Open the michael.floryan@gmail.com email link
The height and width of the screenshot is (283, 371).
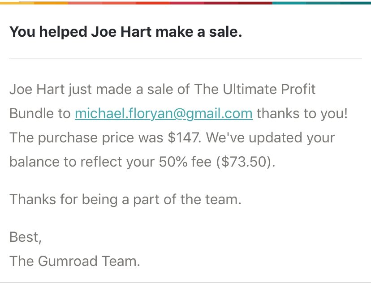click(x=164, y=113)
